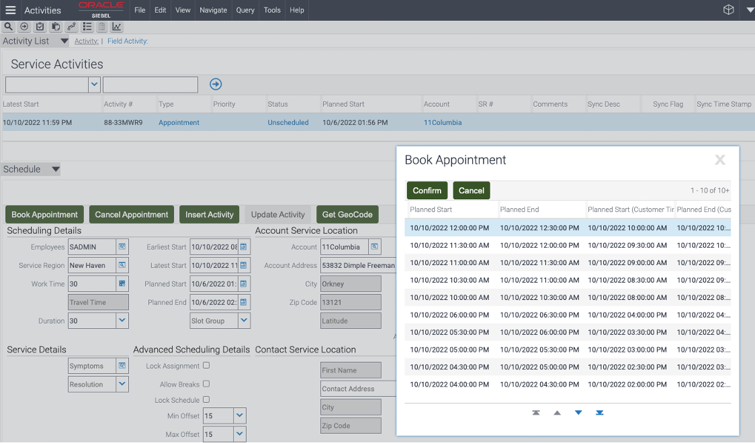Select the 10:30:00 AM planned start slot
Screen dimensions: 755x443
click(449, 280)
